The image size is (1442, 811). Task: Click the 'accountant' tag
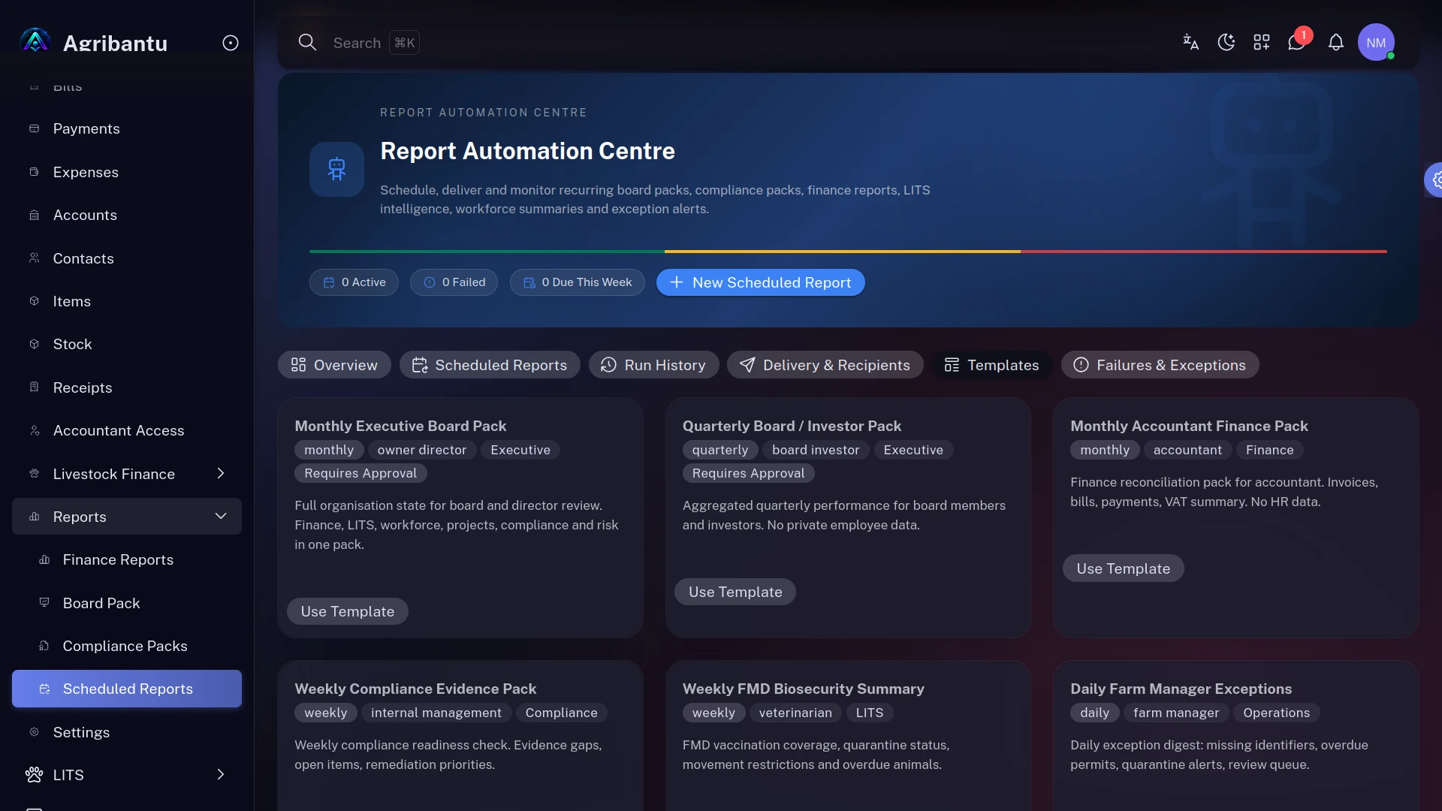coord(1187,450)
